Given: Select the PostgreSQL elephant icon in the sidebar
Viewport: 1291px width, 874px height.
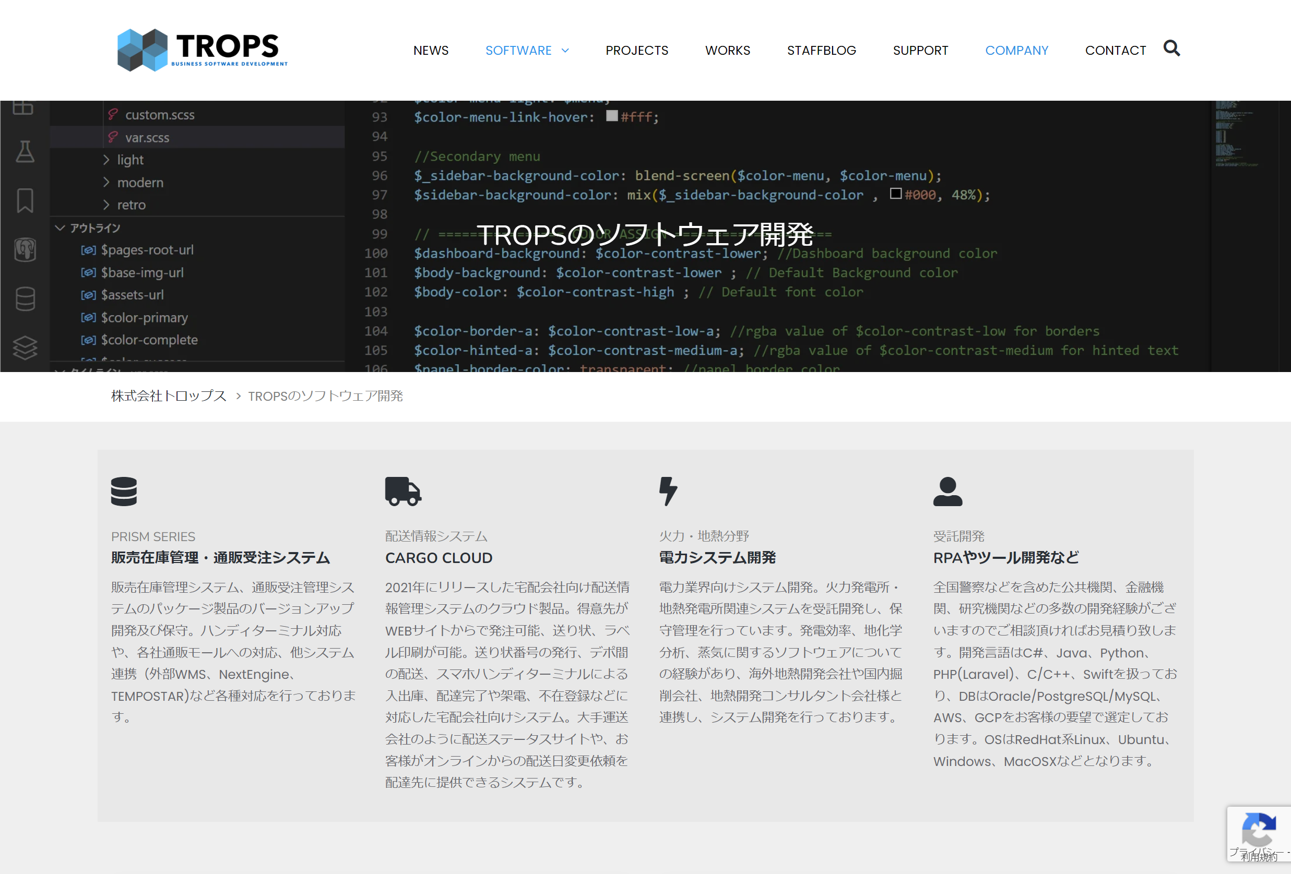Looking at the screenshot, I should (25, 250).
